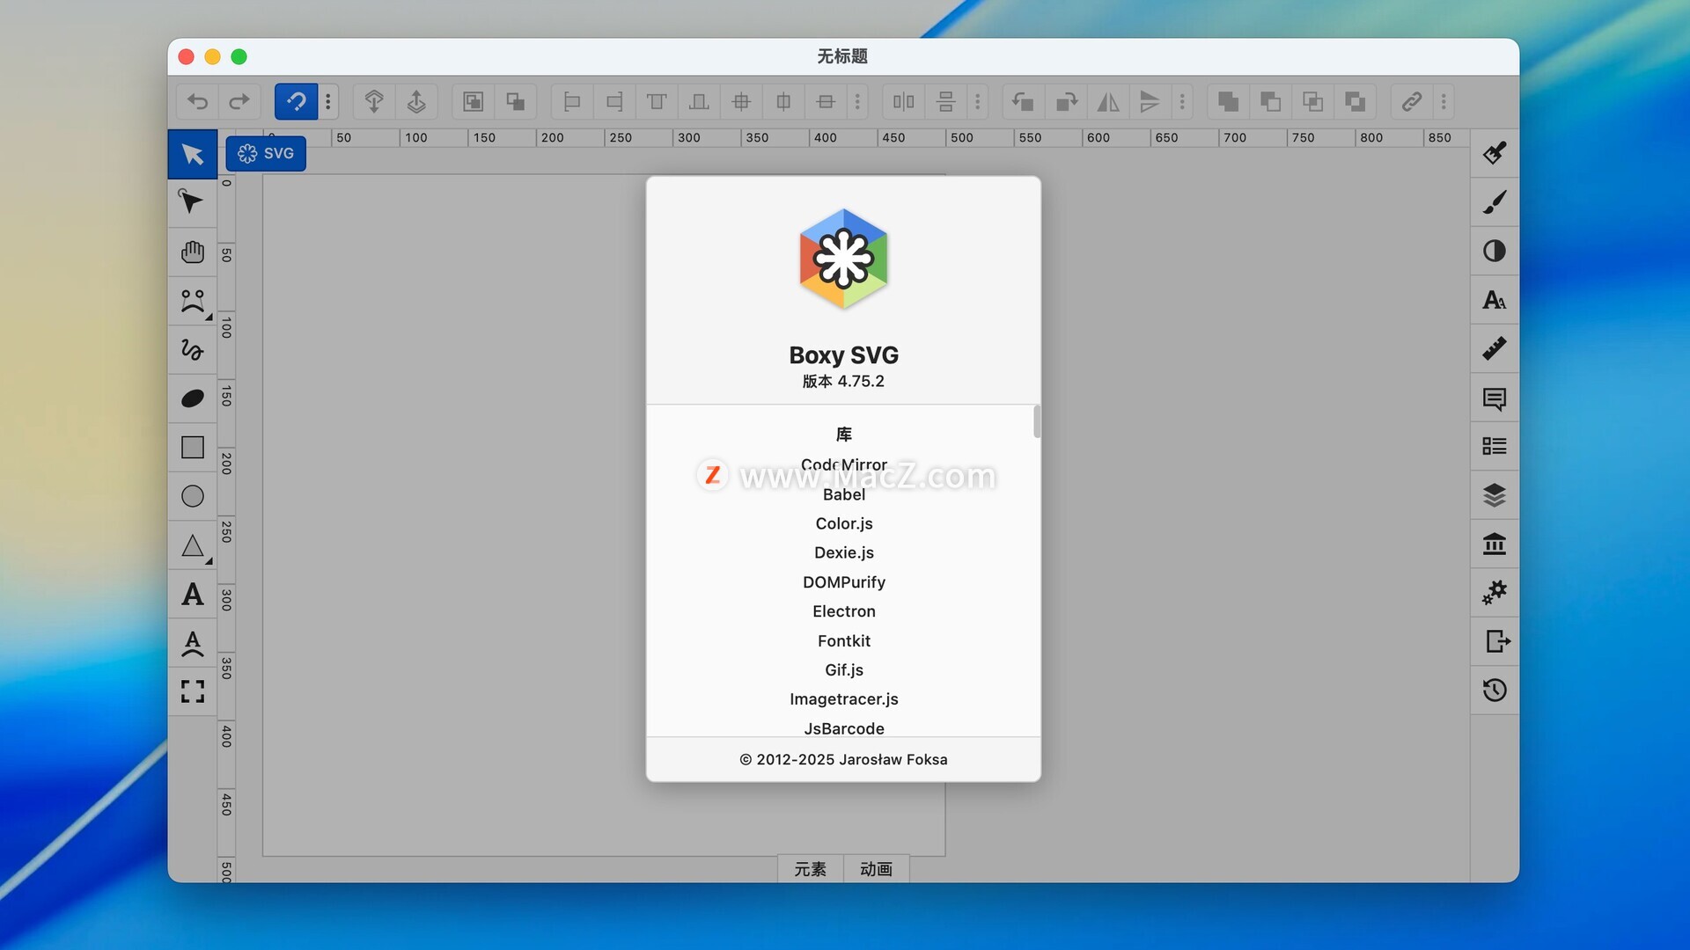Switch to the 动画 tab
The height and width of the screenshot is (950, 1690).
click(x=877, y=869)
